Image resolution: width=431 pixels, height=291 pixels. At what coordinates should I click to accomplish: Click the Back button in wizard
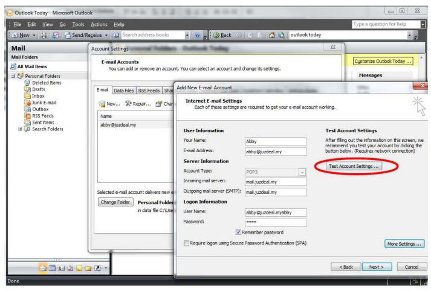346,267
